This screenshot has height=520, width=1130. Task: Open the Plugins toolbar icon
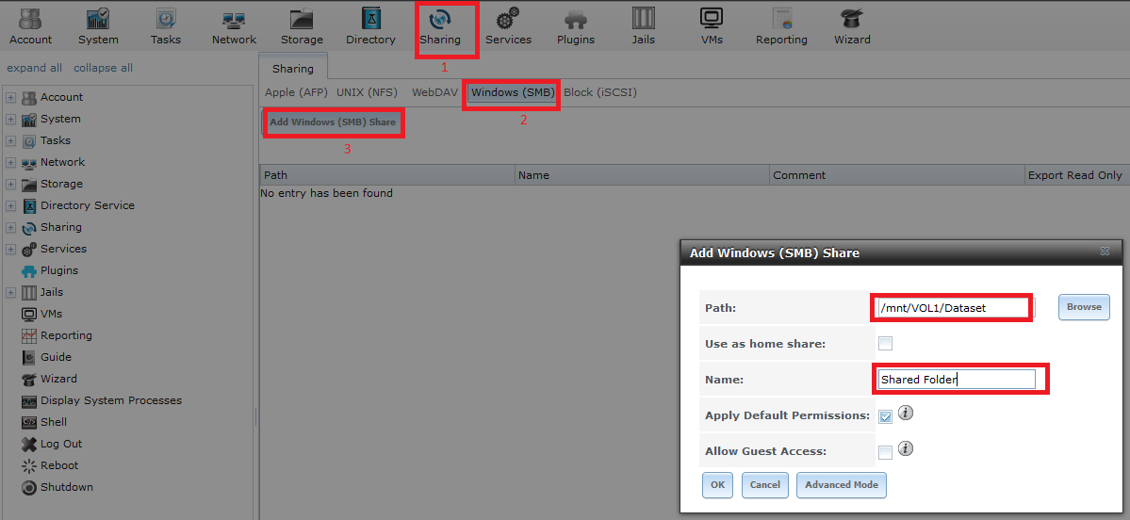point(575,25)
